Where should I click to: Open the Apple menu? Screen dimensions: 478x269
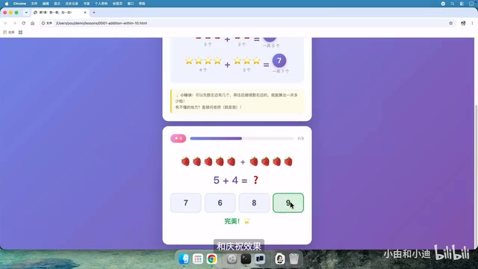[7, 4]
